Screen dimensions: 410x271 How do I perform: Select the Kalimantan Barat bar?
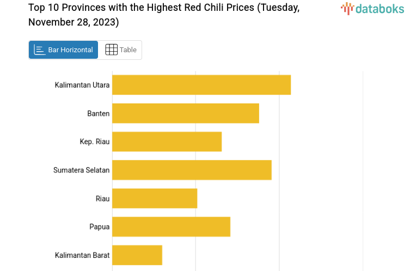[x=137, y=255]
